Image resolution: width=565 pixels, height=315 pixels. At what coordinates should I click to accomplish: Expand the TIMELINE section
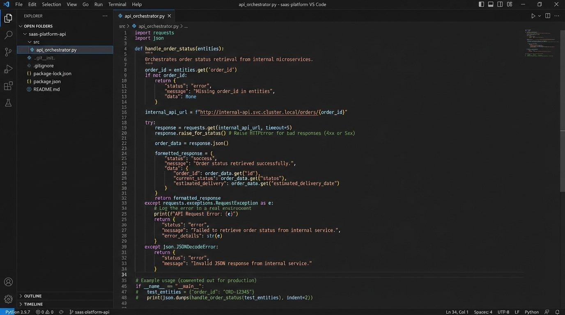(33, 304)
